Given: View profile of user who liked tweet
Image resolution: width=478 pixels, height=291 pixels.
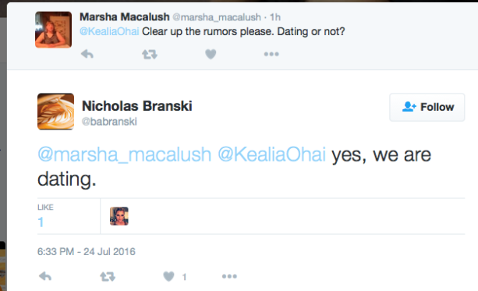Looking at the screenshot, I should (119, 216).
